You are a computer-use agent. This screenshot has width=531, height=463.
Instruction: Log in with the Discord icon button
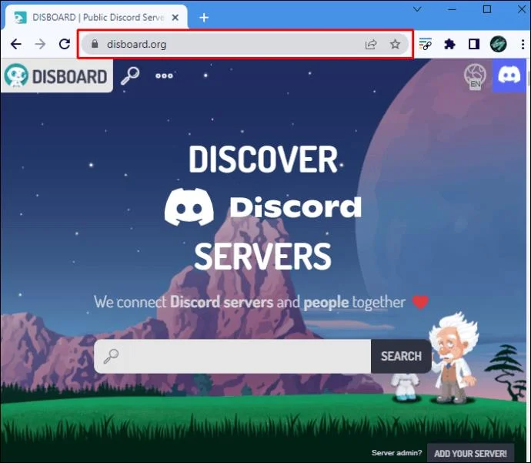pos(509,75)
